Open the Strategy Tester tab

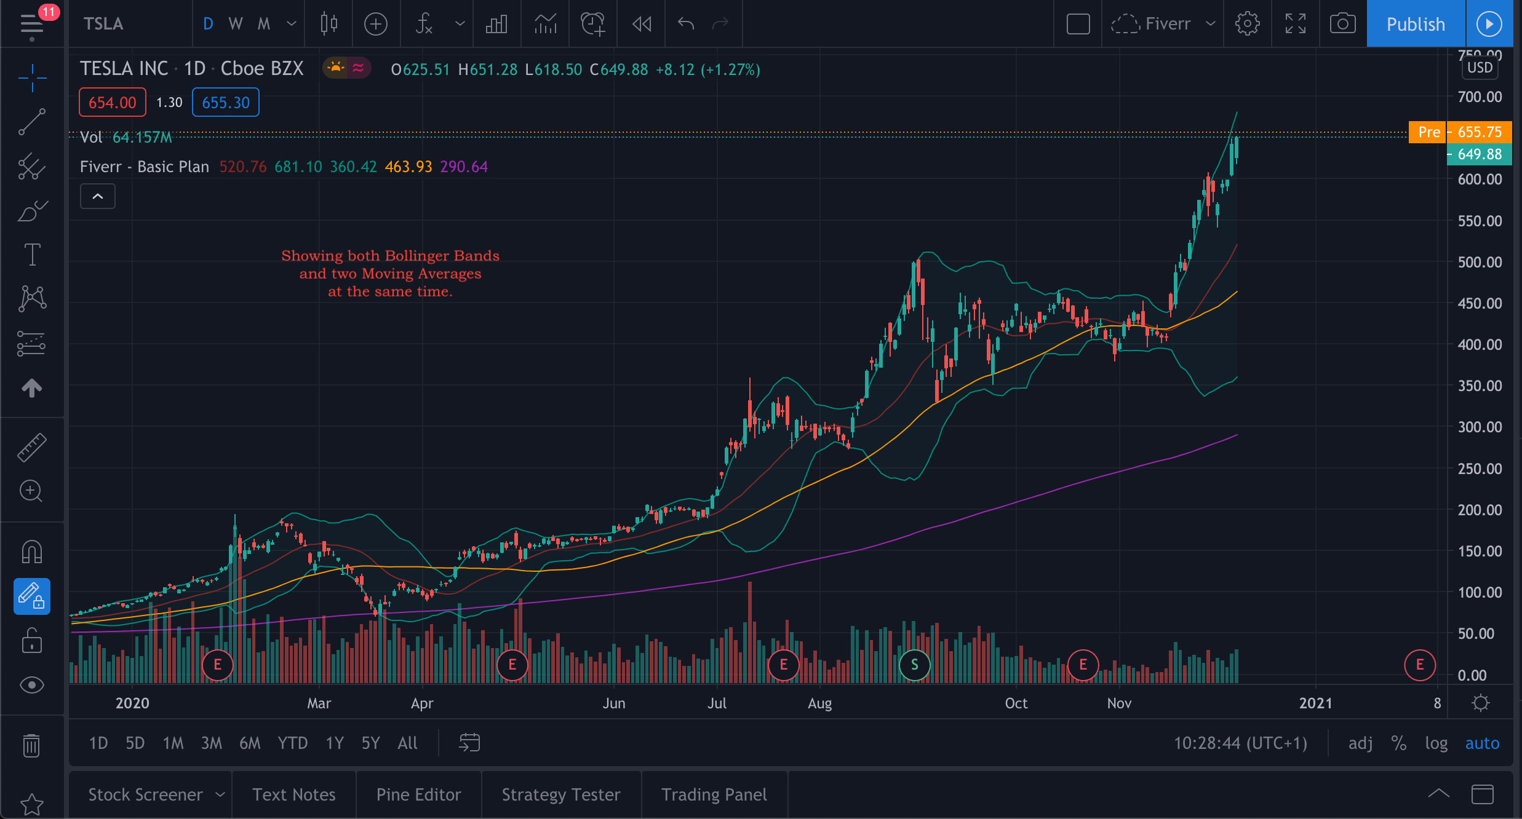(561, 794)
